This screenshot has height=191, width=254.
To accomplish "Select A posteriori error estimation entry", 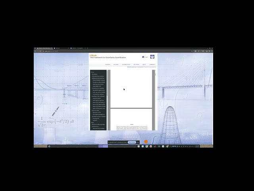I will (x=98, y=88).
